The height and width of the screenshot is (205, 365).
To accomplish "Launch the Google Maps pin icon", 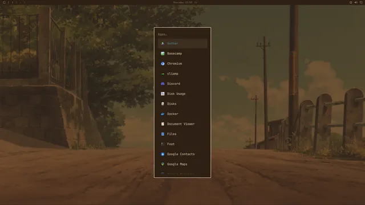I will [x=163, y=164].
